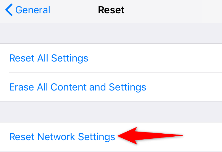Click gray divider section above Reset Network Settings
This screenshot has height=152, width=222.
point(111,112)
